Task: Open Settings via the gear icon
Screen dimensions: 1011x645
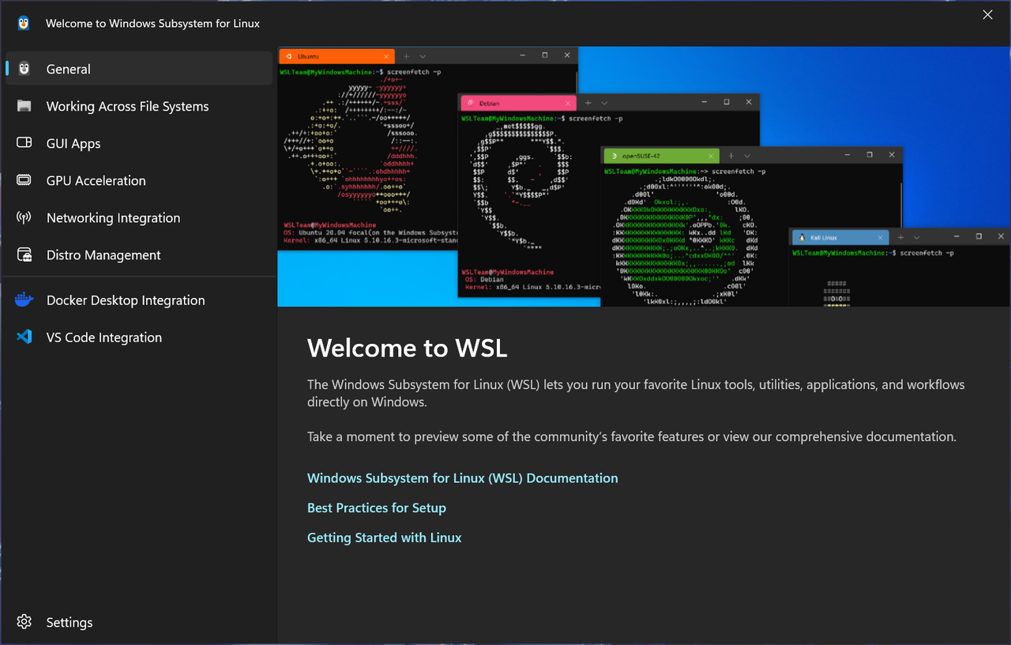Action: click(x=24, y=622)
